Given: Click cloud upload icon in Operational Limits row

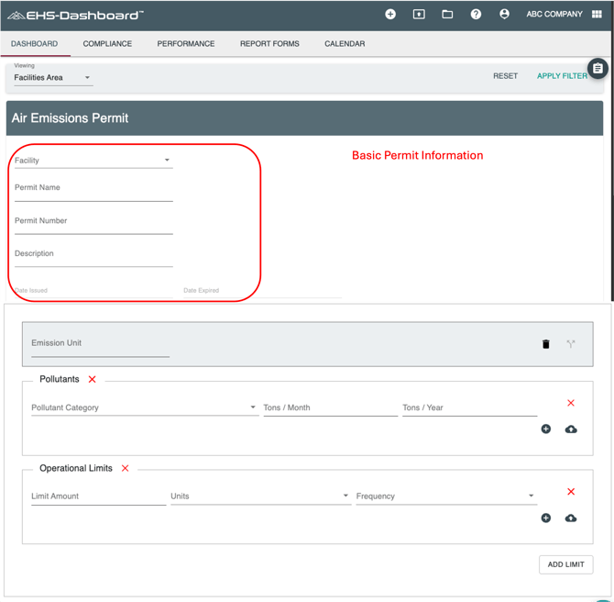Looking at the screenshot, I should coord(571,518).
